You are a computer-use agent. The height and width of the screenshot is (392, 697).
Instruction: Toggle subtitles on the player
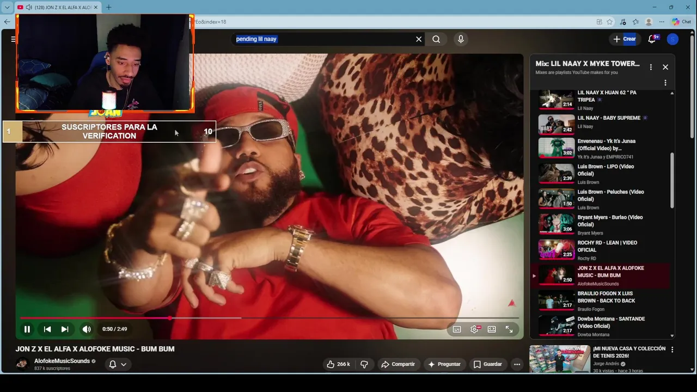tap(457, 329)
